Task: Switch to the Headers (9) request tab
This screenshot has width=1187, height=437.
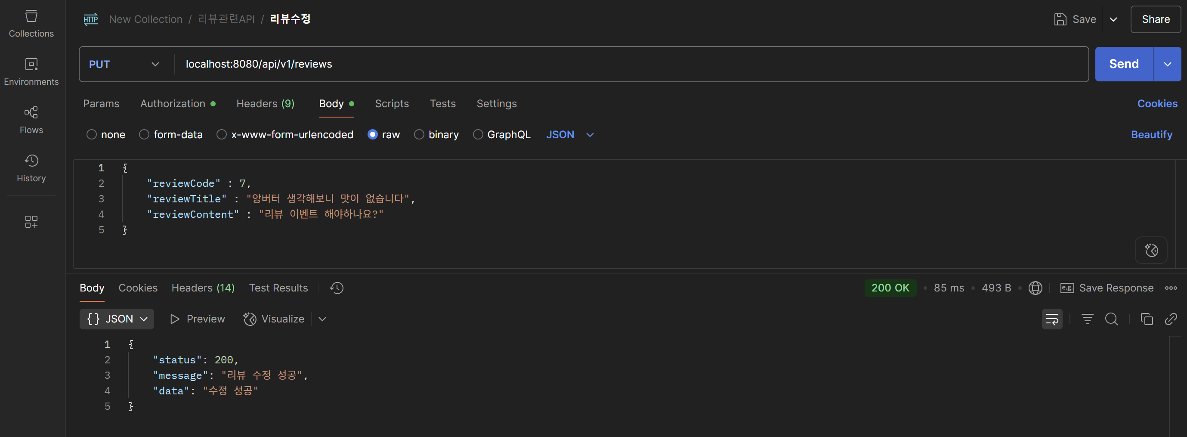Action: point(265,104)
